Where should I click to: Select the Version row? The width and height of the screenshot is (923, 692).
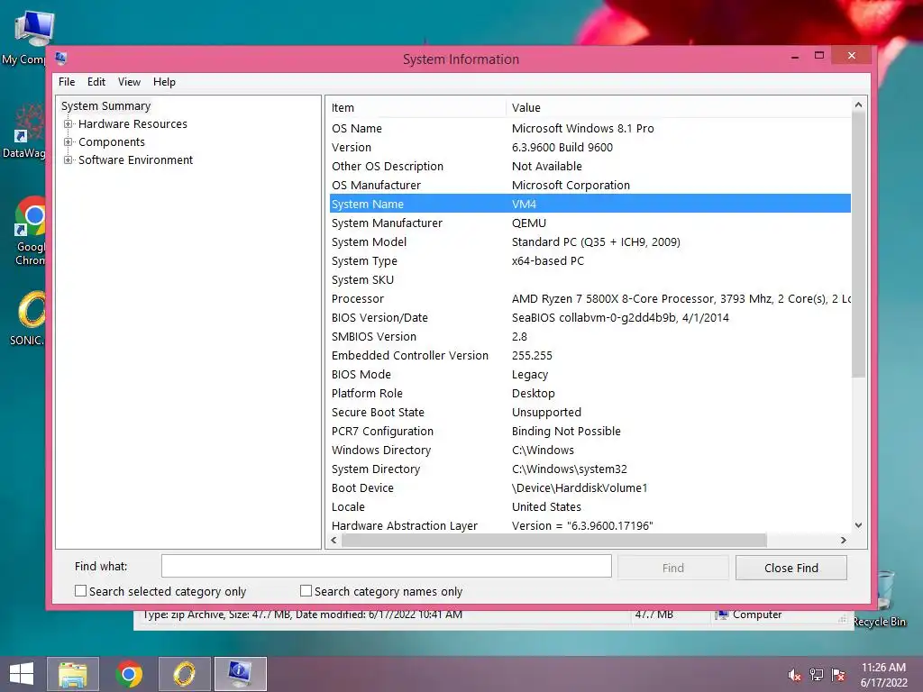(x=589, y=147)
